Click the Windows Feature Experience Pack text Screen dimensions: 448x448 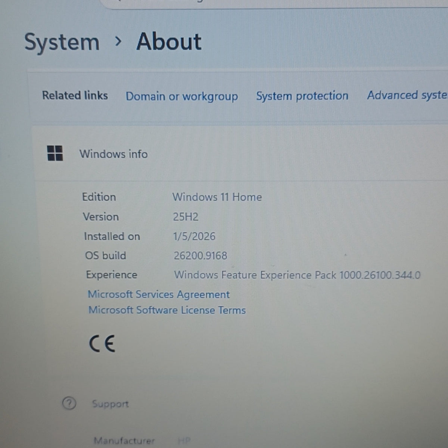coord(297,275)
